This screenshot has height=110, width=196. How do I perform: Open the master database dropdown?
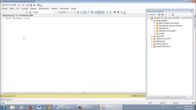point(55,12)
